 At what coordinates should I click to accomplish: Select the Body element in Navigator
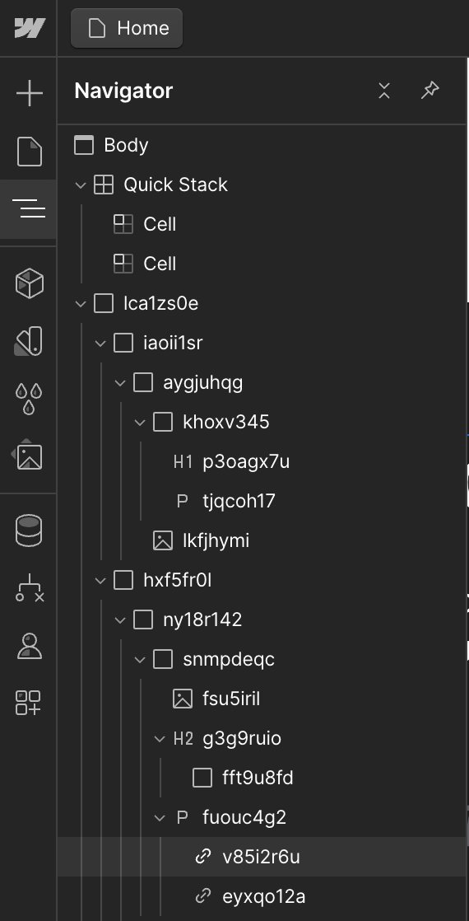pyautogui.click(x=261, y=145)
